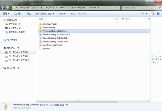Click マイ ミュージック in address breadcrumb

pos(78,8)
